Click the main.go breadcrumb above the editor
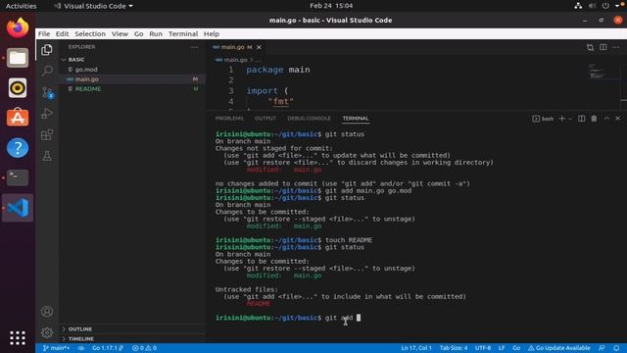The width and height of the screenshot is (627, 353). pyautogui.click(x=235, y=60)
